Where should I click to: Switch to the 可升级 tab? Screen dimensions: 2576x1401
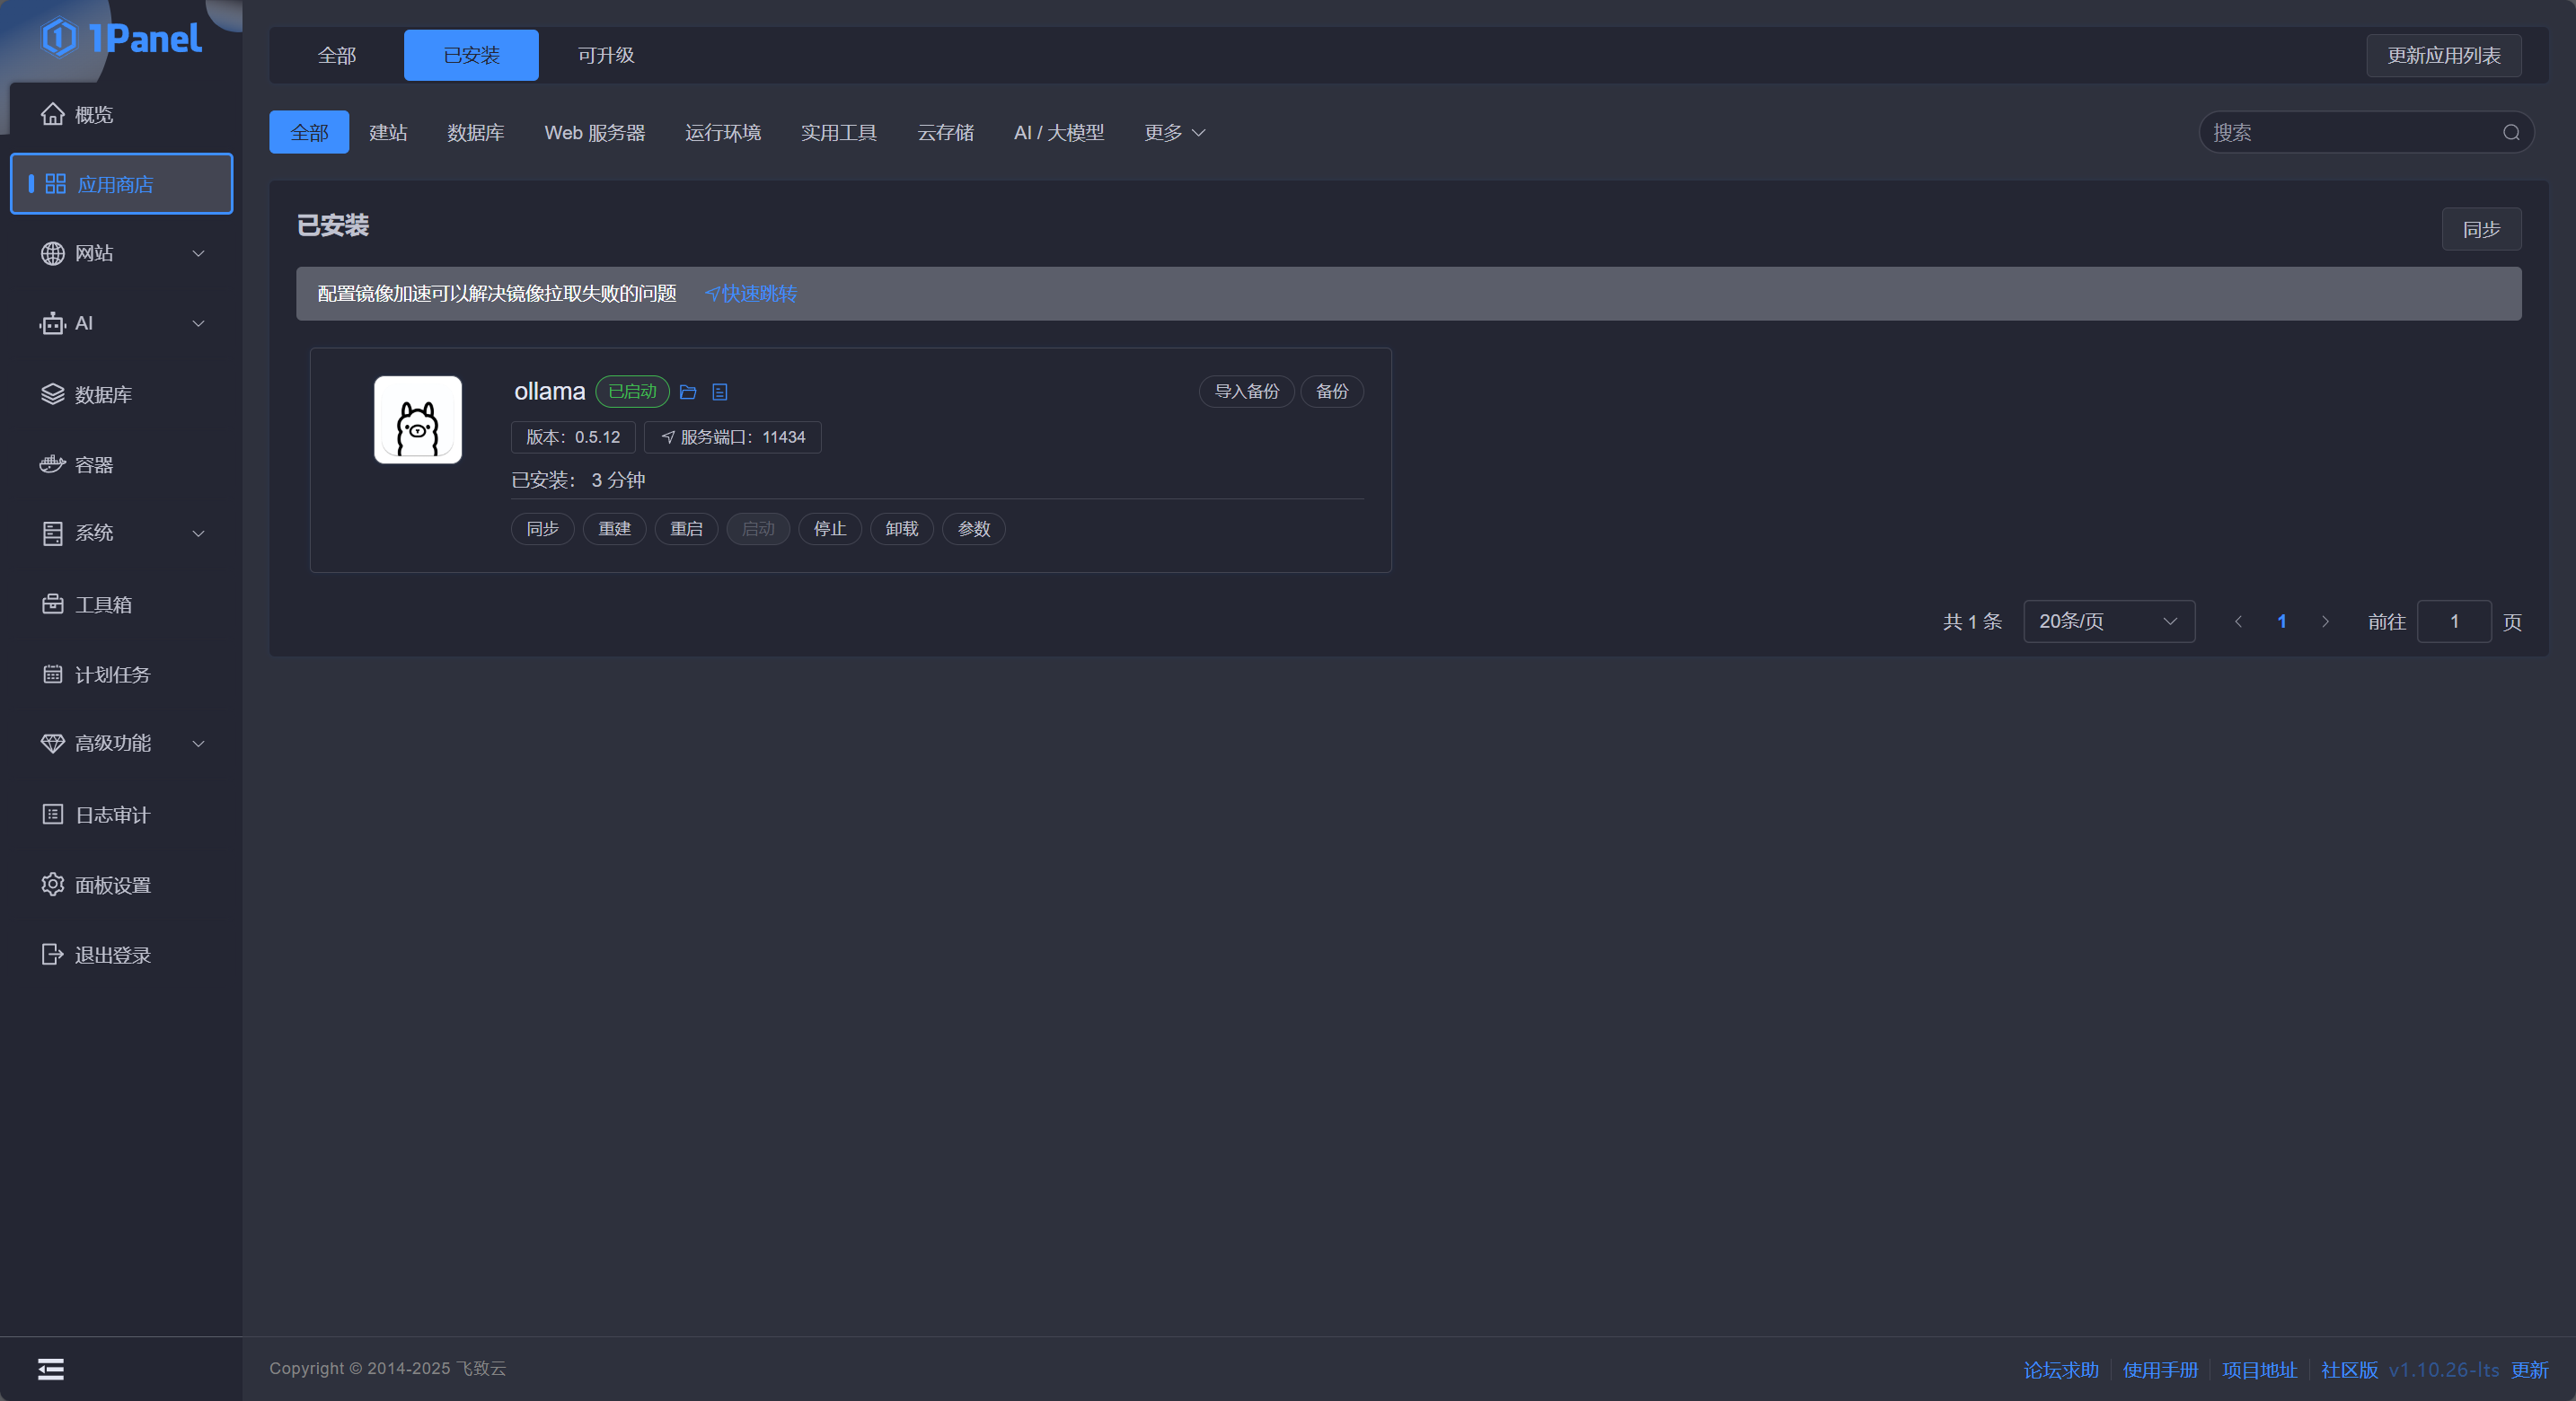[x=606, y=55]
